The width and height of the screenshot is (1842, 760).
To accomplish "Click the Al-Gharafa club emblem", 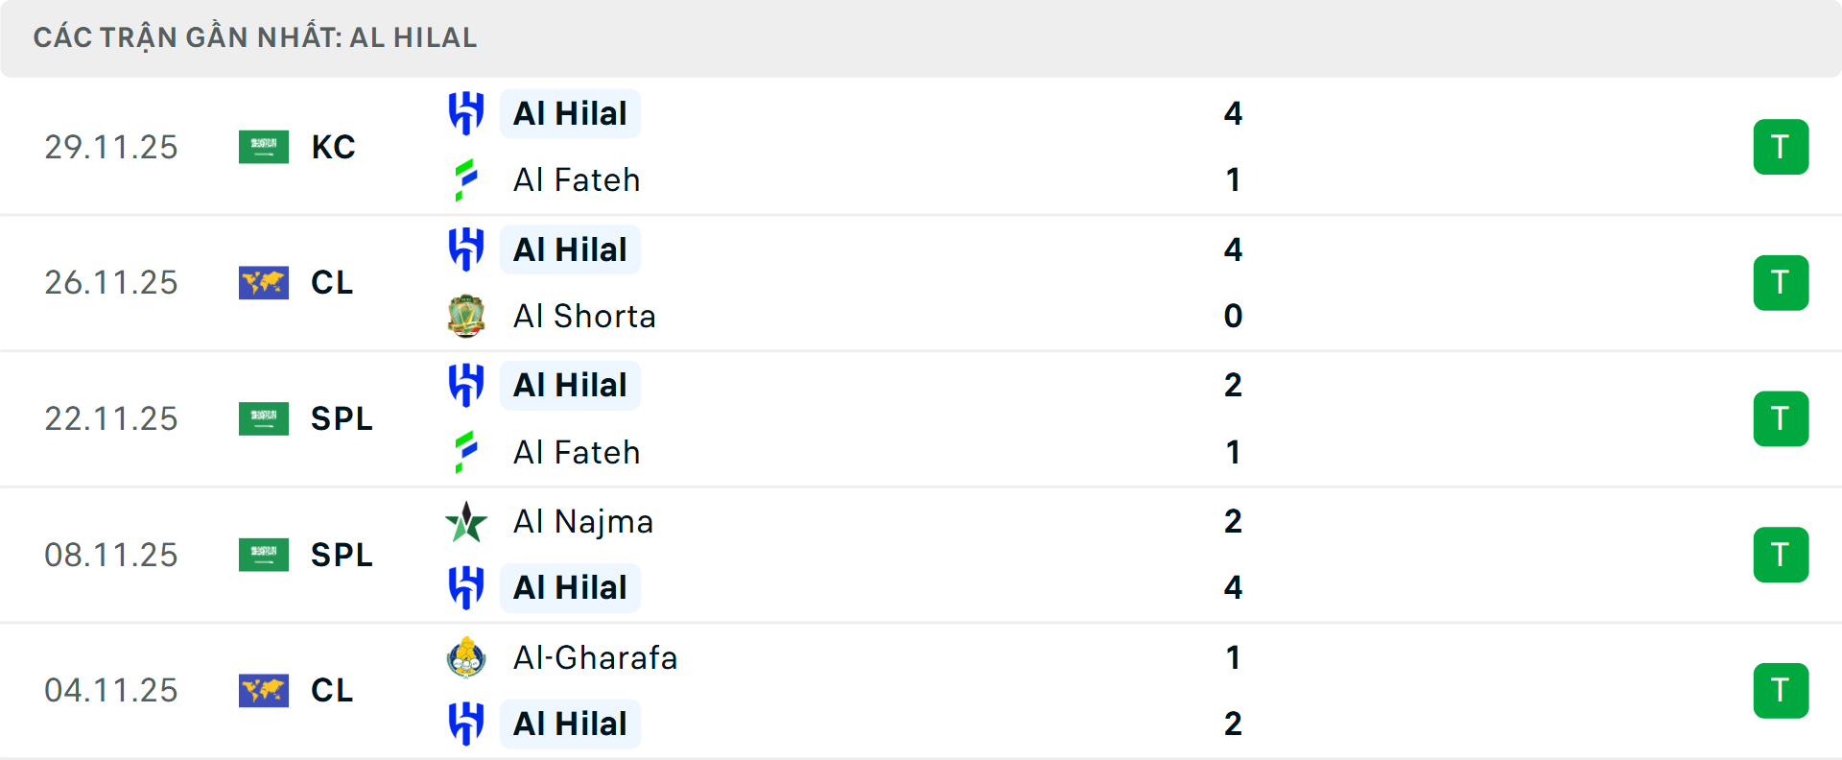I will pyautogui.click(x=467, y=658).
